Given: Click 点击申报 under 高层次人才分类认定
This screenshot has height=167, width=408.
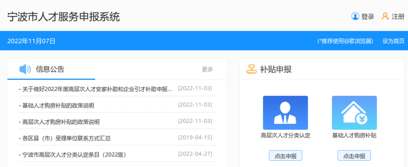Looking at the screenshot, I should (286, 155).
